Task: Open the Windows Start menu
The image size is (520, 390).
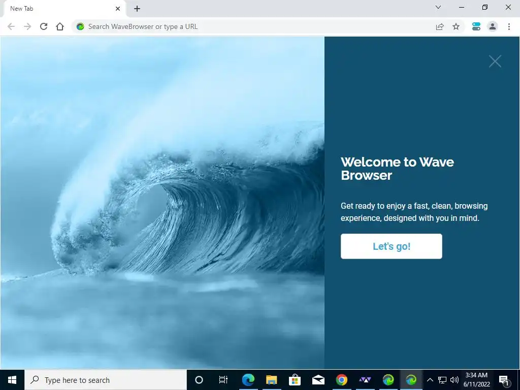Action: point(12,380)
